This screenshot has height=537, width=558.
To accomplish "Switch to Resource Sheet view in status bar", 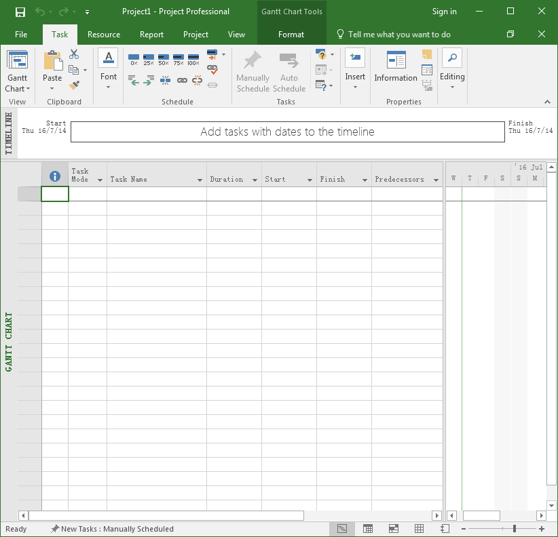I will pos(420,529).
